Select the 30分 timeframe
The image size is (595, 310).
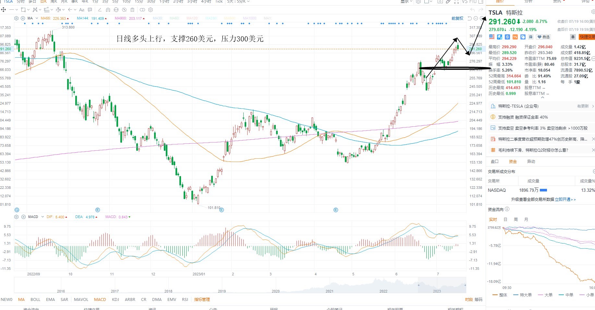[151, 2]
